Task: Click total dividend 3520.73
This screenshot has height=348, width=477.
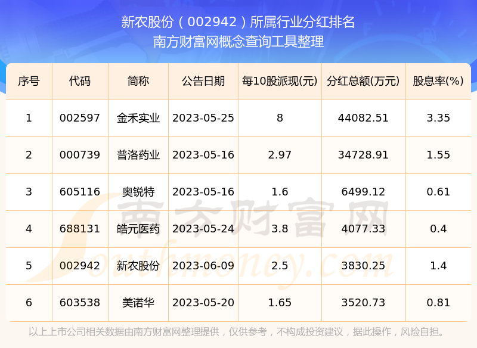Action: click(x=363, y=303)
